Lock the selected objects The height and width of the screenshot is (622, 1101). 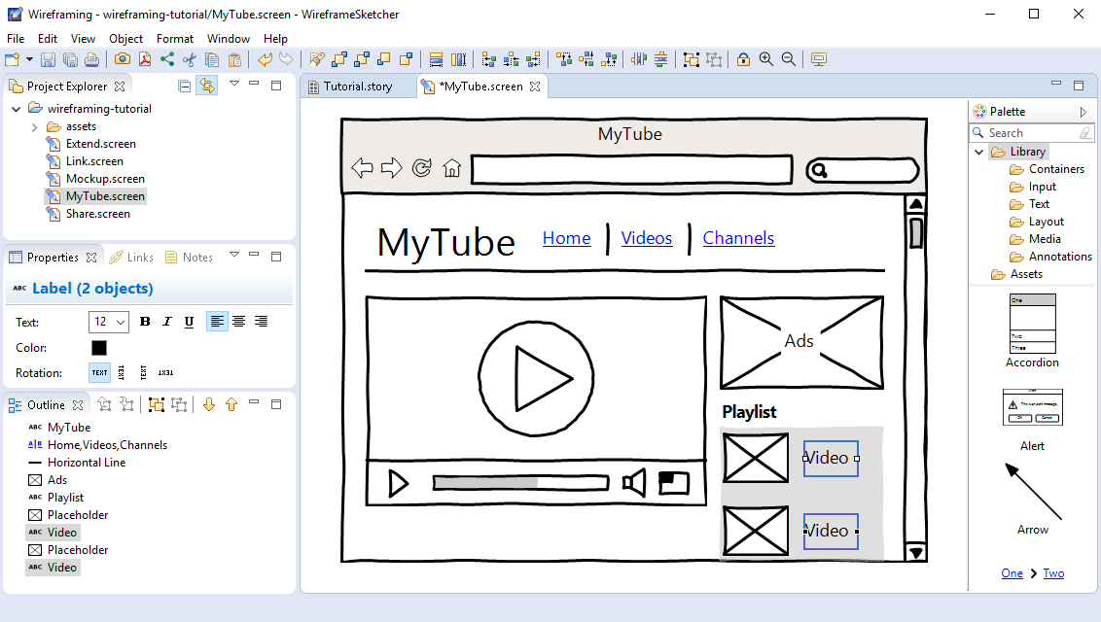coord(742,58)
